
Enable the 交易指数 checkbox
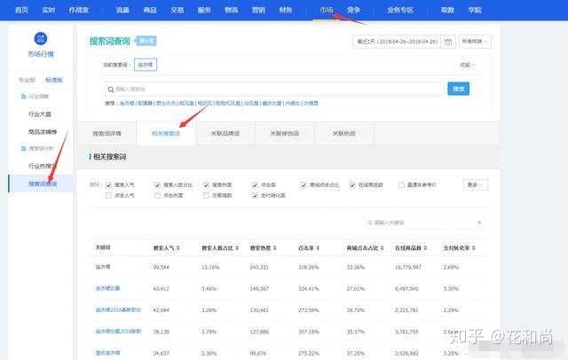pyautogui.click(x=207, y=194)
